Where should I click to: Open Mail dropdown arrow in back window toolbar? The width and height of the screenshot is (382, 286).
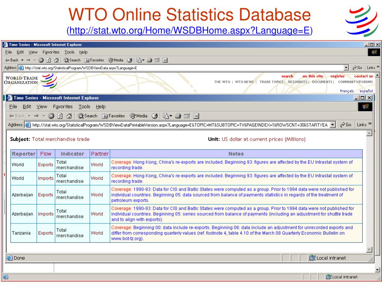click(x=143, y=60)
